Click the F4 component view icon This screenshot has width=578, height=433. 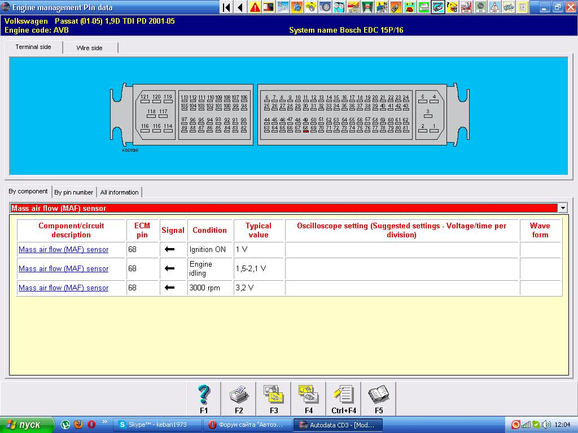pos(309,399)
